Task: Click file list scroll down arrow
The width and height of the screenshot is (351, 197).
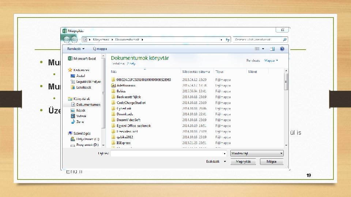Action: tap(286, 145)
